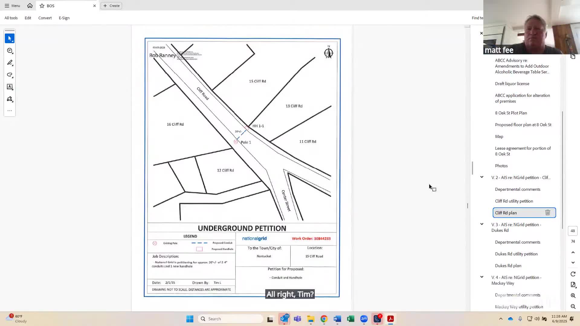Select the fill and sign tool

pyautogui.click(x=10, y=99)
